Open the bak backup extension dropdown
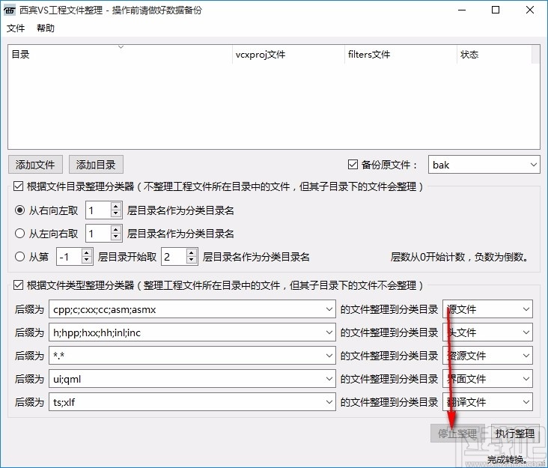Image resolution: width=548 pixels, height=468 pixels. click(484, 165)
